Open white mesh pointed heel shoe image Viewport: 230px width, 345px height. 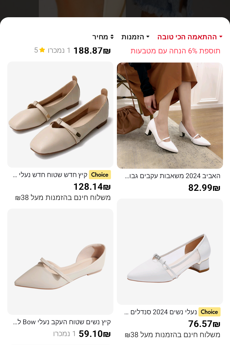click(x=170, y=252)
